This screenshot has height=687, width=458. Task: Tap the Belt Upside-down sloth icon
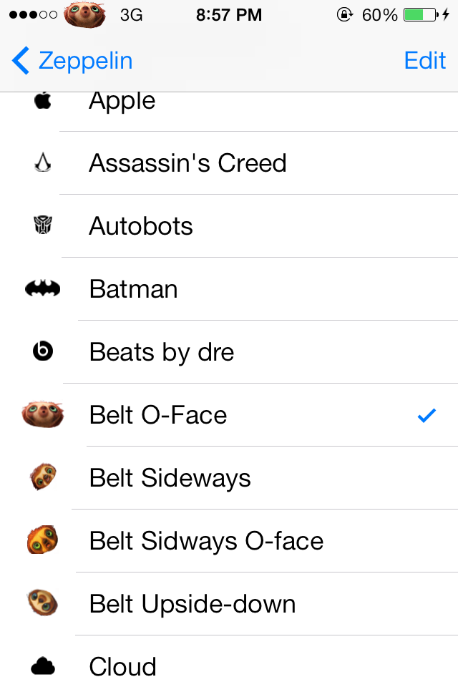(x=43, y=603)
